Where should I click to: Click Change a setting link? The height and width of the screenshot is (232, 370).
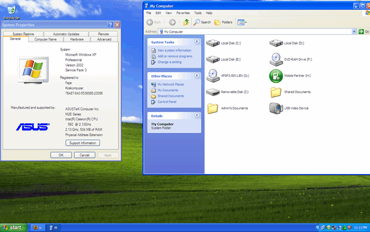pos(169,62)
